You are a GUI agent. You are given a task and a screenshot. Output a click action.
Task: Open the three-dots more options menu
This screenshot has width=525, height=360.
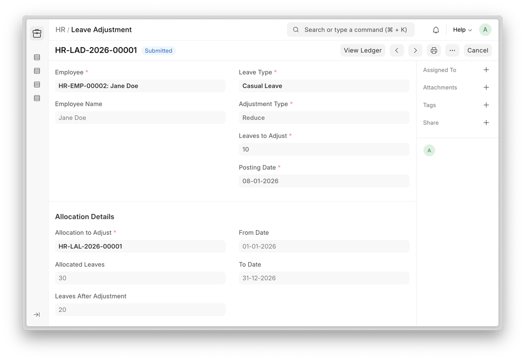point(452,50)
